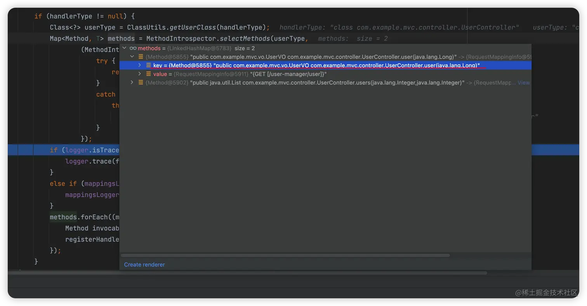The image size is (587, 306).
Task: Click "Map<Method, T> methods" declaration
Action: (x=92, y=38)
